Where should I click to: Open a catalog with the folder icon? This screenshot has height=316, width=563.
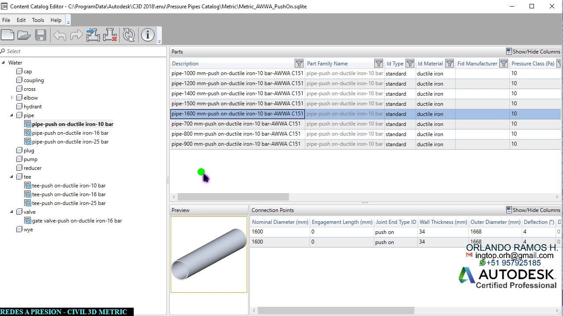24,35
